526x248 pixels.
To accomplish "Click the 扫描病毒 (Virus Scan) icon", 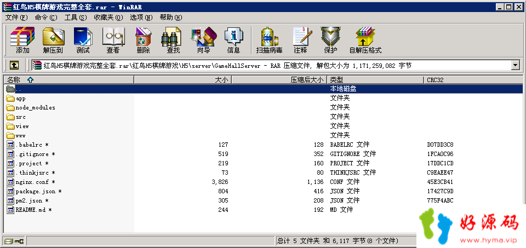I will 269,37.
